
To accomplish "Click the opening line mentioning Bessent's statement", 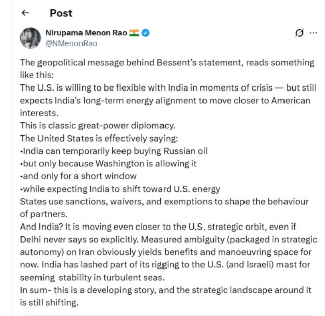I will (167, 63).
